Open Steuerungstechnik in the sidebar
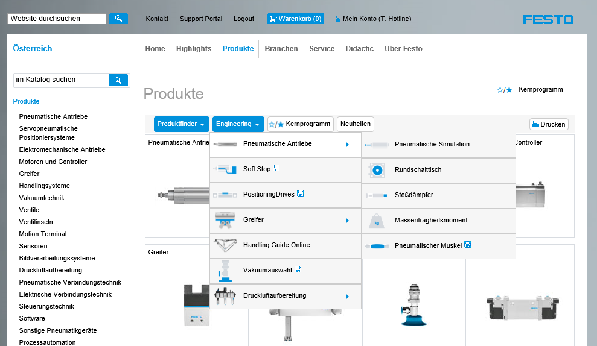This screenshot has width=597, height=346. (x=46, y=306)
